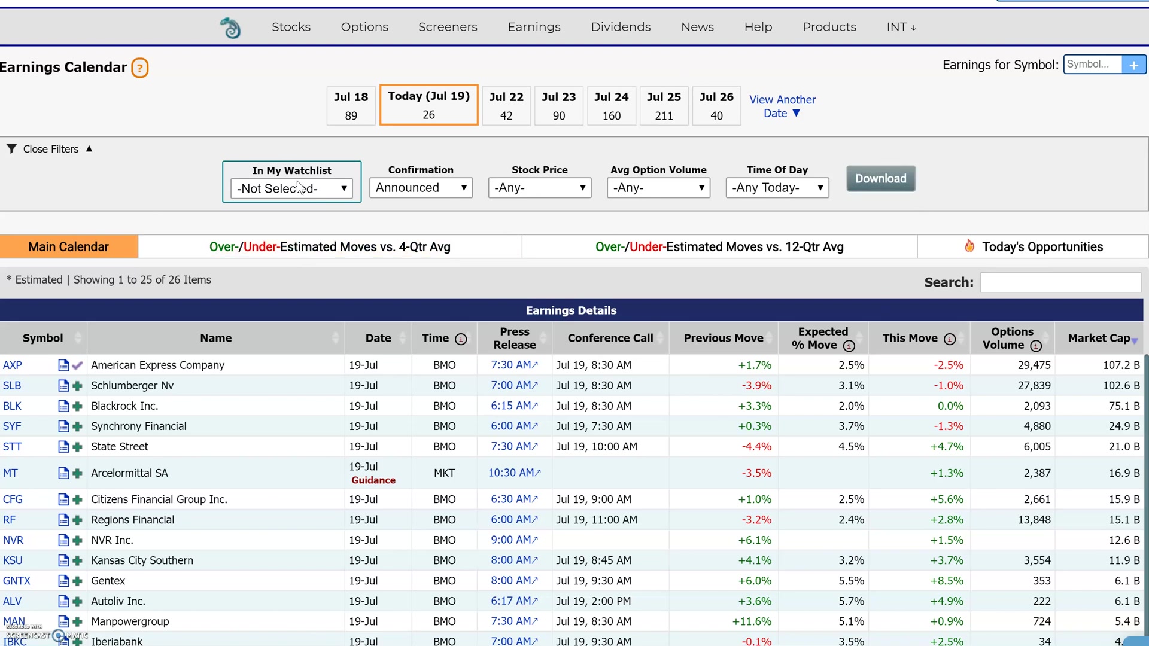Click the Download button

point(880,179)
